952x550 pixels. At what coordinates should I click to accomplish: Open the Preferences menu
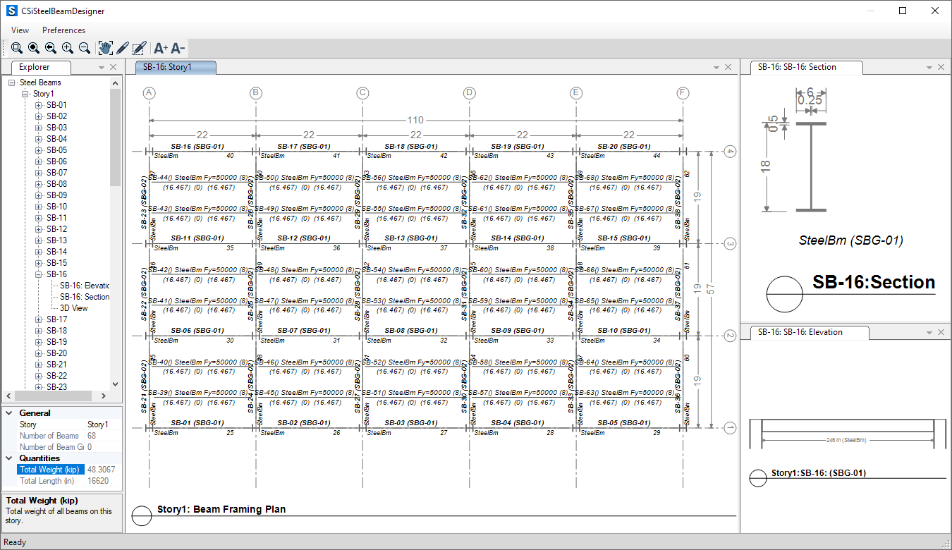[x=63, y=30]
